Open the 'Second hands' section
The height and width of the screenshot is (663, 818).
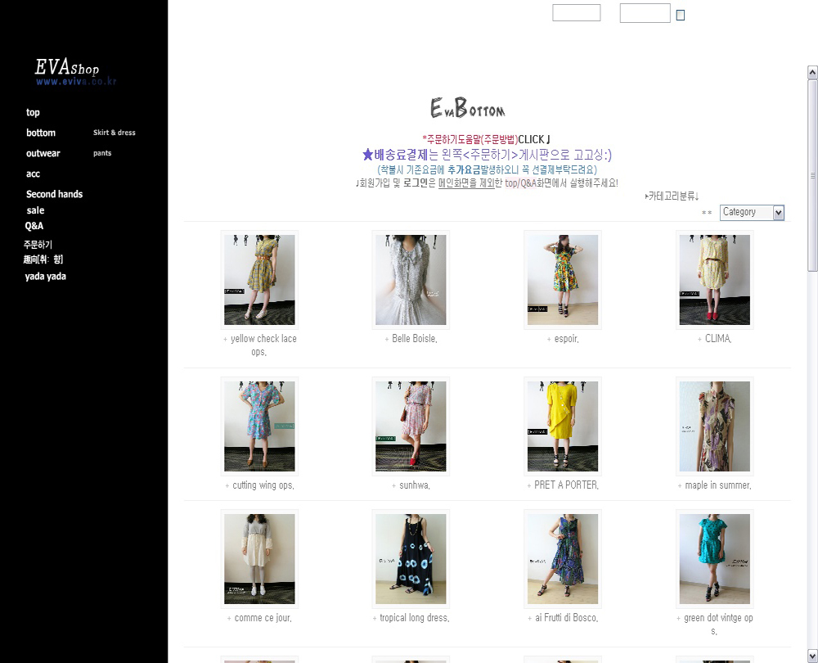point(54,195)
